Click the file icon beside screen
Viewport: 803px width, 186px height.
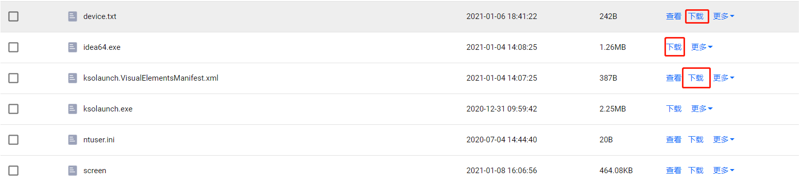73,171
